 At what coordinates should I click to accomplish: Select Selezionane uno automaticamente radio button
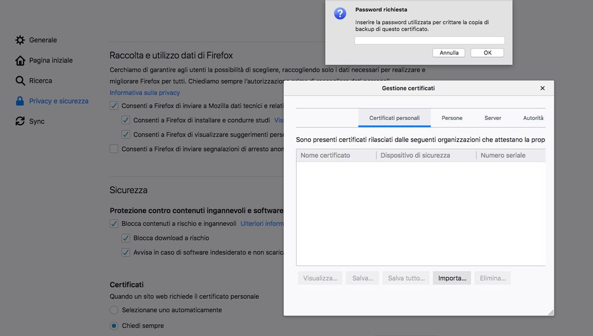[x=114, y=310]
